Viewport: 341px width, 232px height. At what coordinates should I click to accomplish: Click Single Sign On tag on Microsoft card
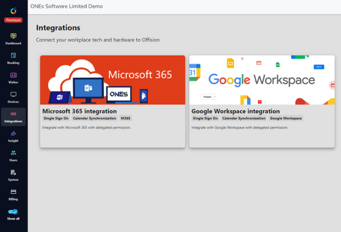pos(56,118)
